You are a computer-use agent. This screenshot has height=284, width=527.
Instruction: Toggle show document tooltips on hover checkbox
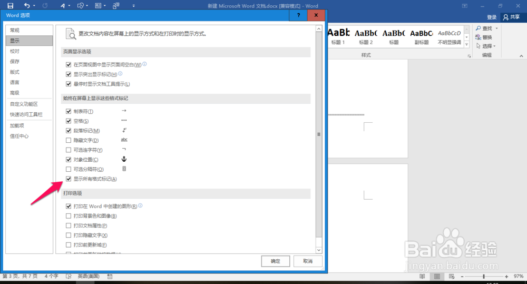69,84
